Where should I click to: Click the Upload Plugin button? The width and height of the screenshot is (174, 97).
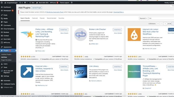click(x=37, y=8)
